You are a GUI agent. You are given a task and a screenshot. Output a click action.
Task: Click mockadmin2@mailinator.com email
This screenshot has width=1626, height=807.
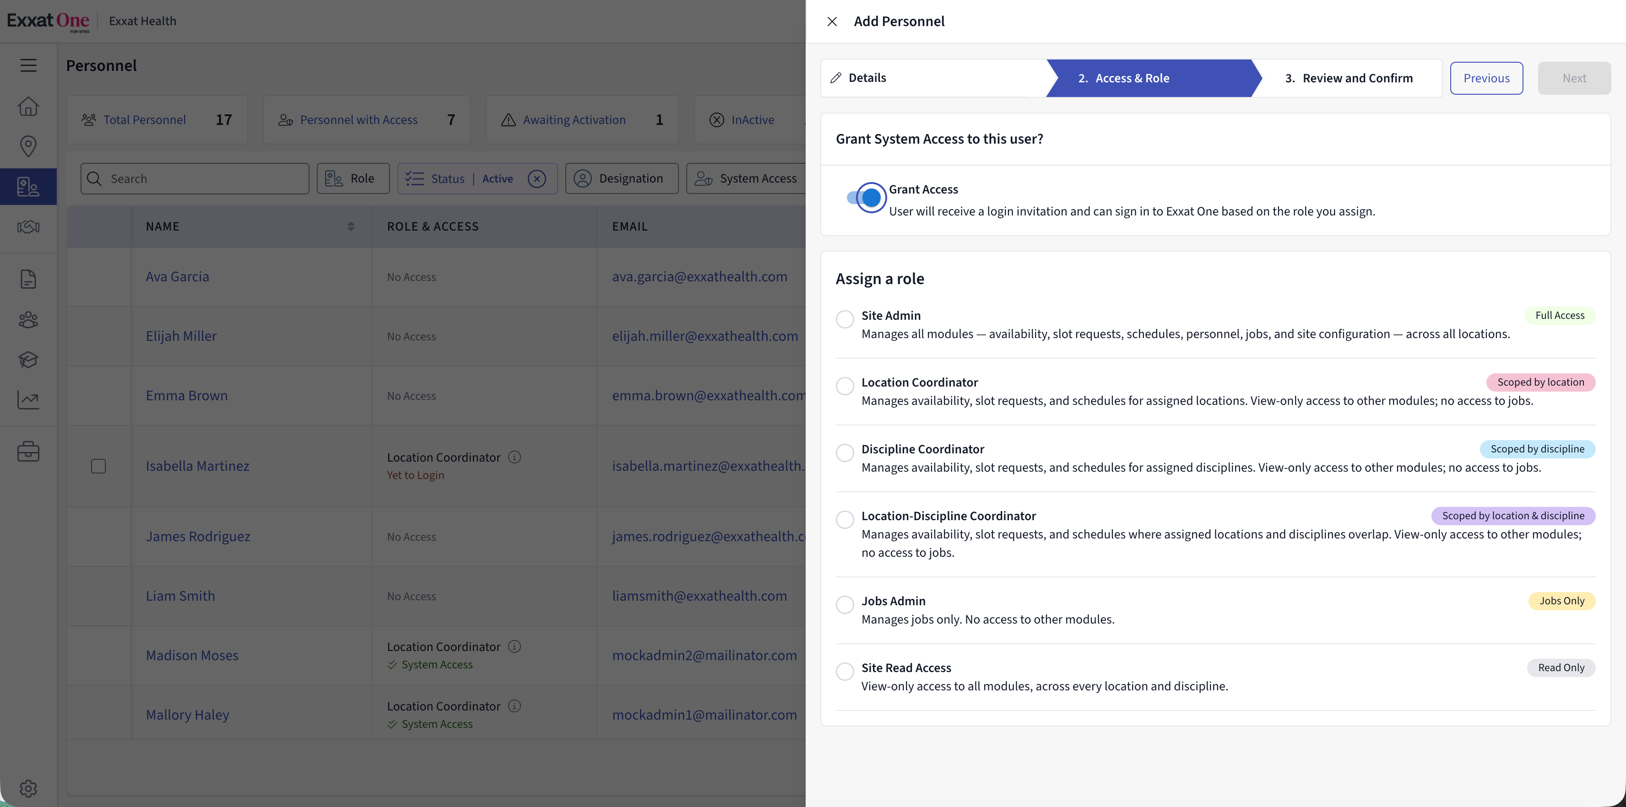coord(705,655)
